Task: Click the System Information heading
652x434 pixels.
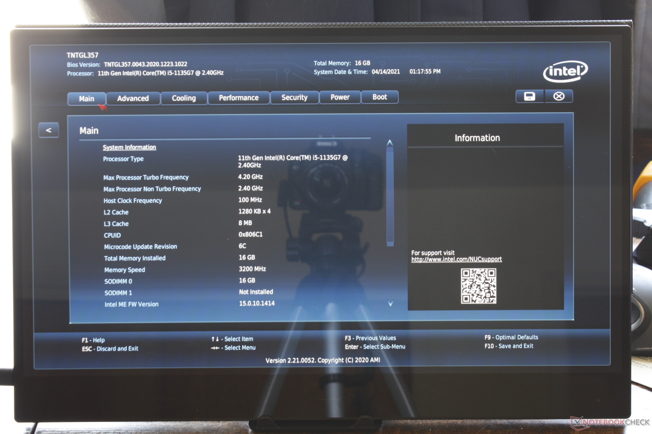Action: click(129, 147)
